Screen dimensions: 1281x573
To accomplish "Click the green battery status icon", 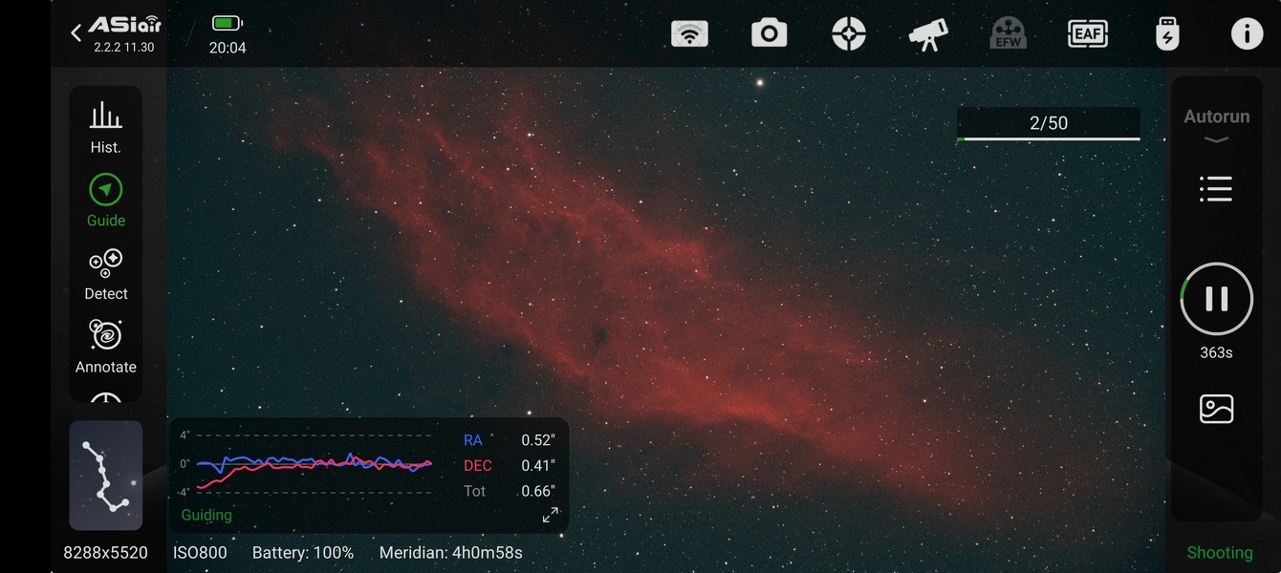I will pos(227,23).
